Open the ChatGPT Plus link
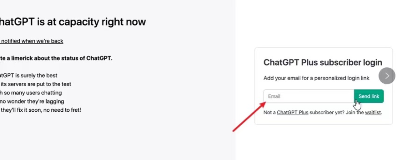The height and width of the screenshot is (160, 397). click(293, 112)
